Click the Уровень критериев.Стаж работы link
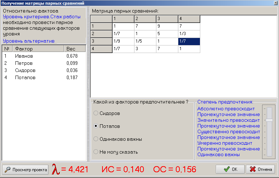 point(42,17)
